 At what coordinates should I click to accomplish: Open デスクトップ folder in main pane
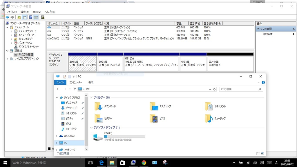pyautogui.click(x=160, y=106)
